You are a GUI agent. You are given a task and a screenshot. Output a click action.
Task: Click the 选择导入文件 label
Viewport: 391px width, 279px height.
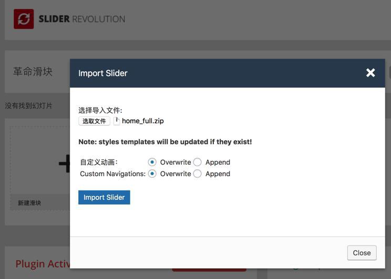[x=100, y=110]
